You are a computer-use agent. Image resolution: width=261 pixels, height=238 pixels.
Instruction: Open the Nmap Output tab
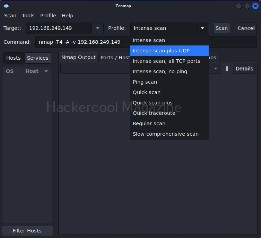78,57
